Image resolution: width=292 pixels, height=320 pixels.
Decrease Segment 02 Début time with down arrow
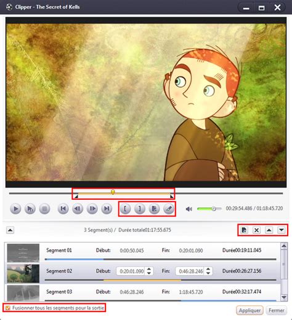(x=149, y=274)
